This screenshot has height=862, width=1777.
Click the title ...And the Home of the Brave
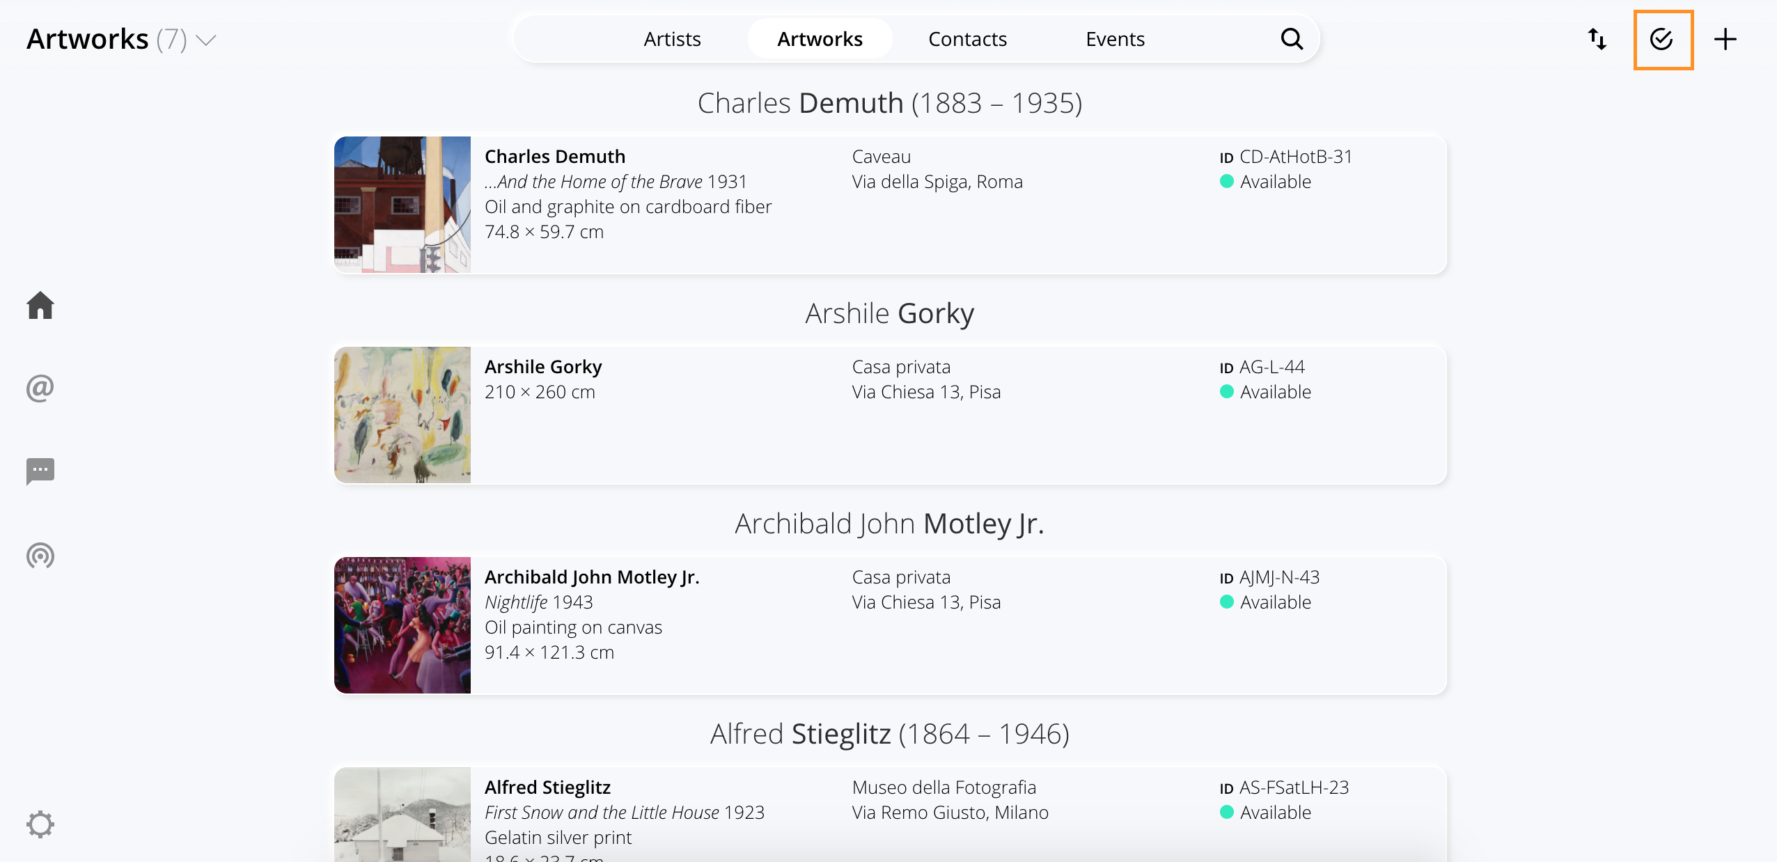(x=593, y=182)
